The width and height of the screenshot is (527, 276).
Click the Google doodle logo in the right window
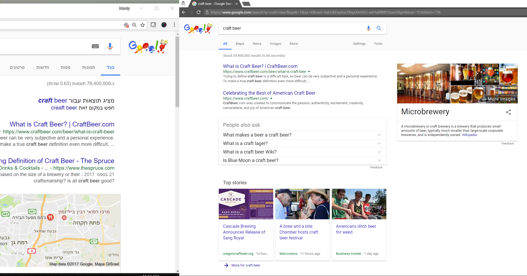coord(198,28)
